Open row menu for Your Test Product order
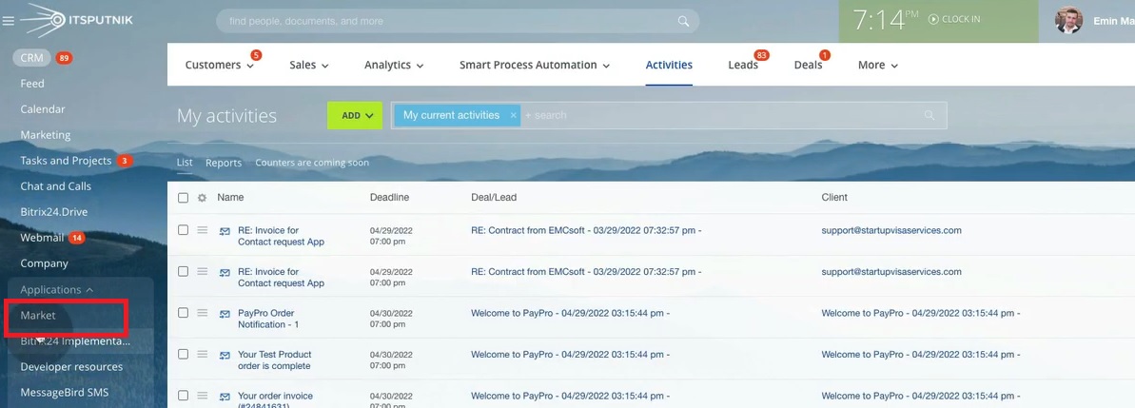The width and height of the screenshot is (1135, 408). [202, 354]
